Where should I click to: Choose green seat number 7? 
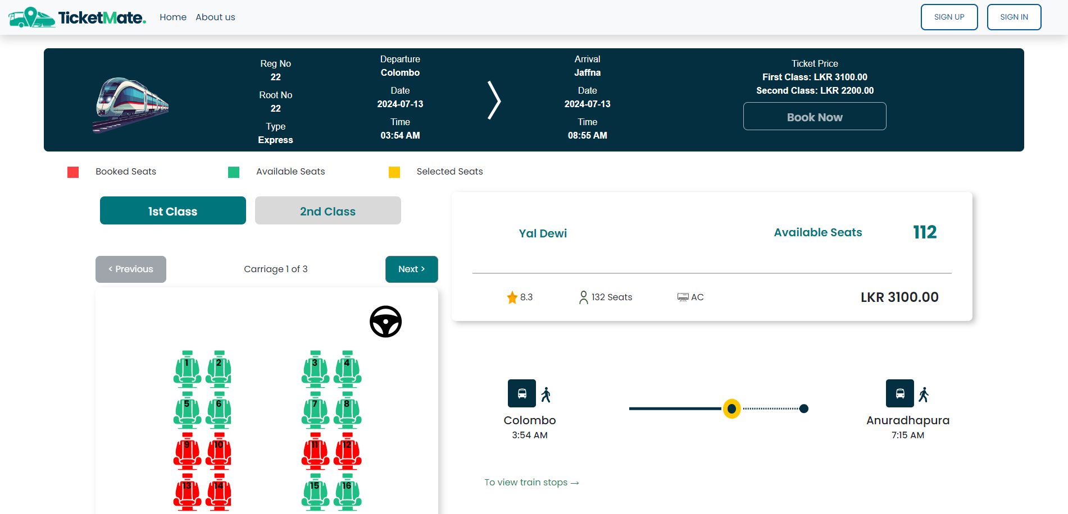pos(315,410)
